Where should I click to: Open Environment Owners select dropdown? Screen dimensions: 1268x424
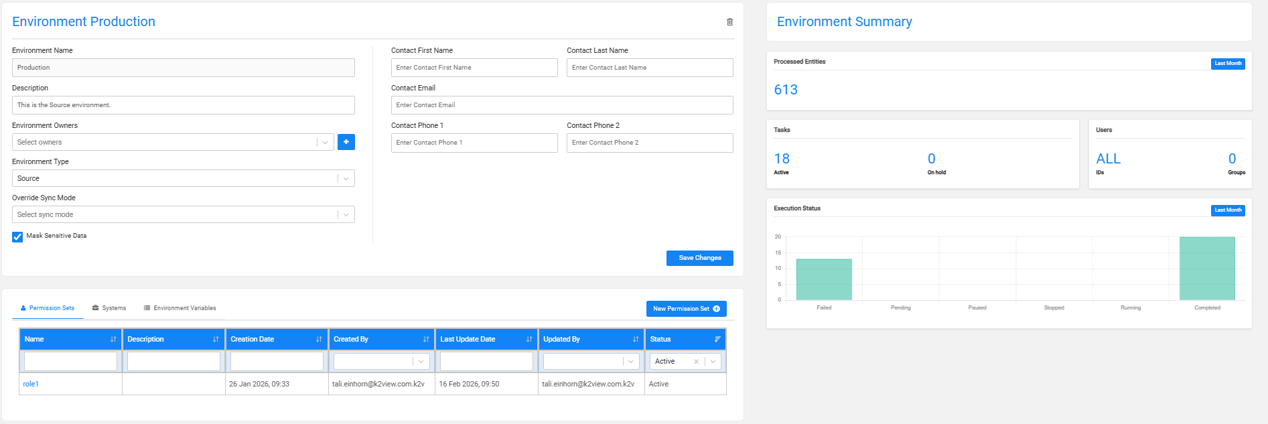(173, 142)
